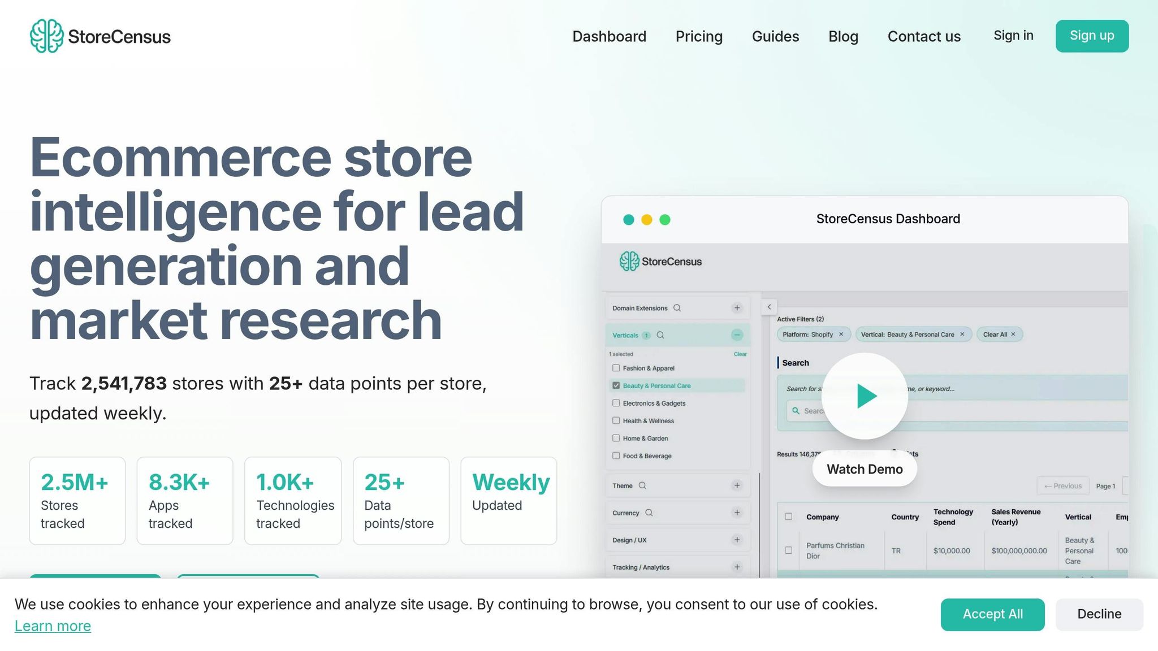Collapse the Verticals filter section
The width and height of the screenshot is (1158, 651).
click(737, 335)
